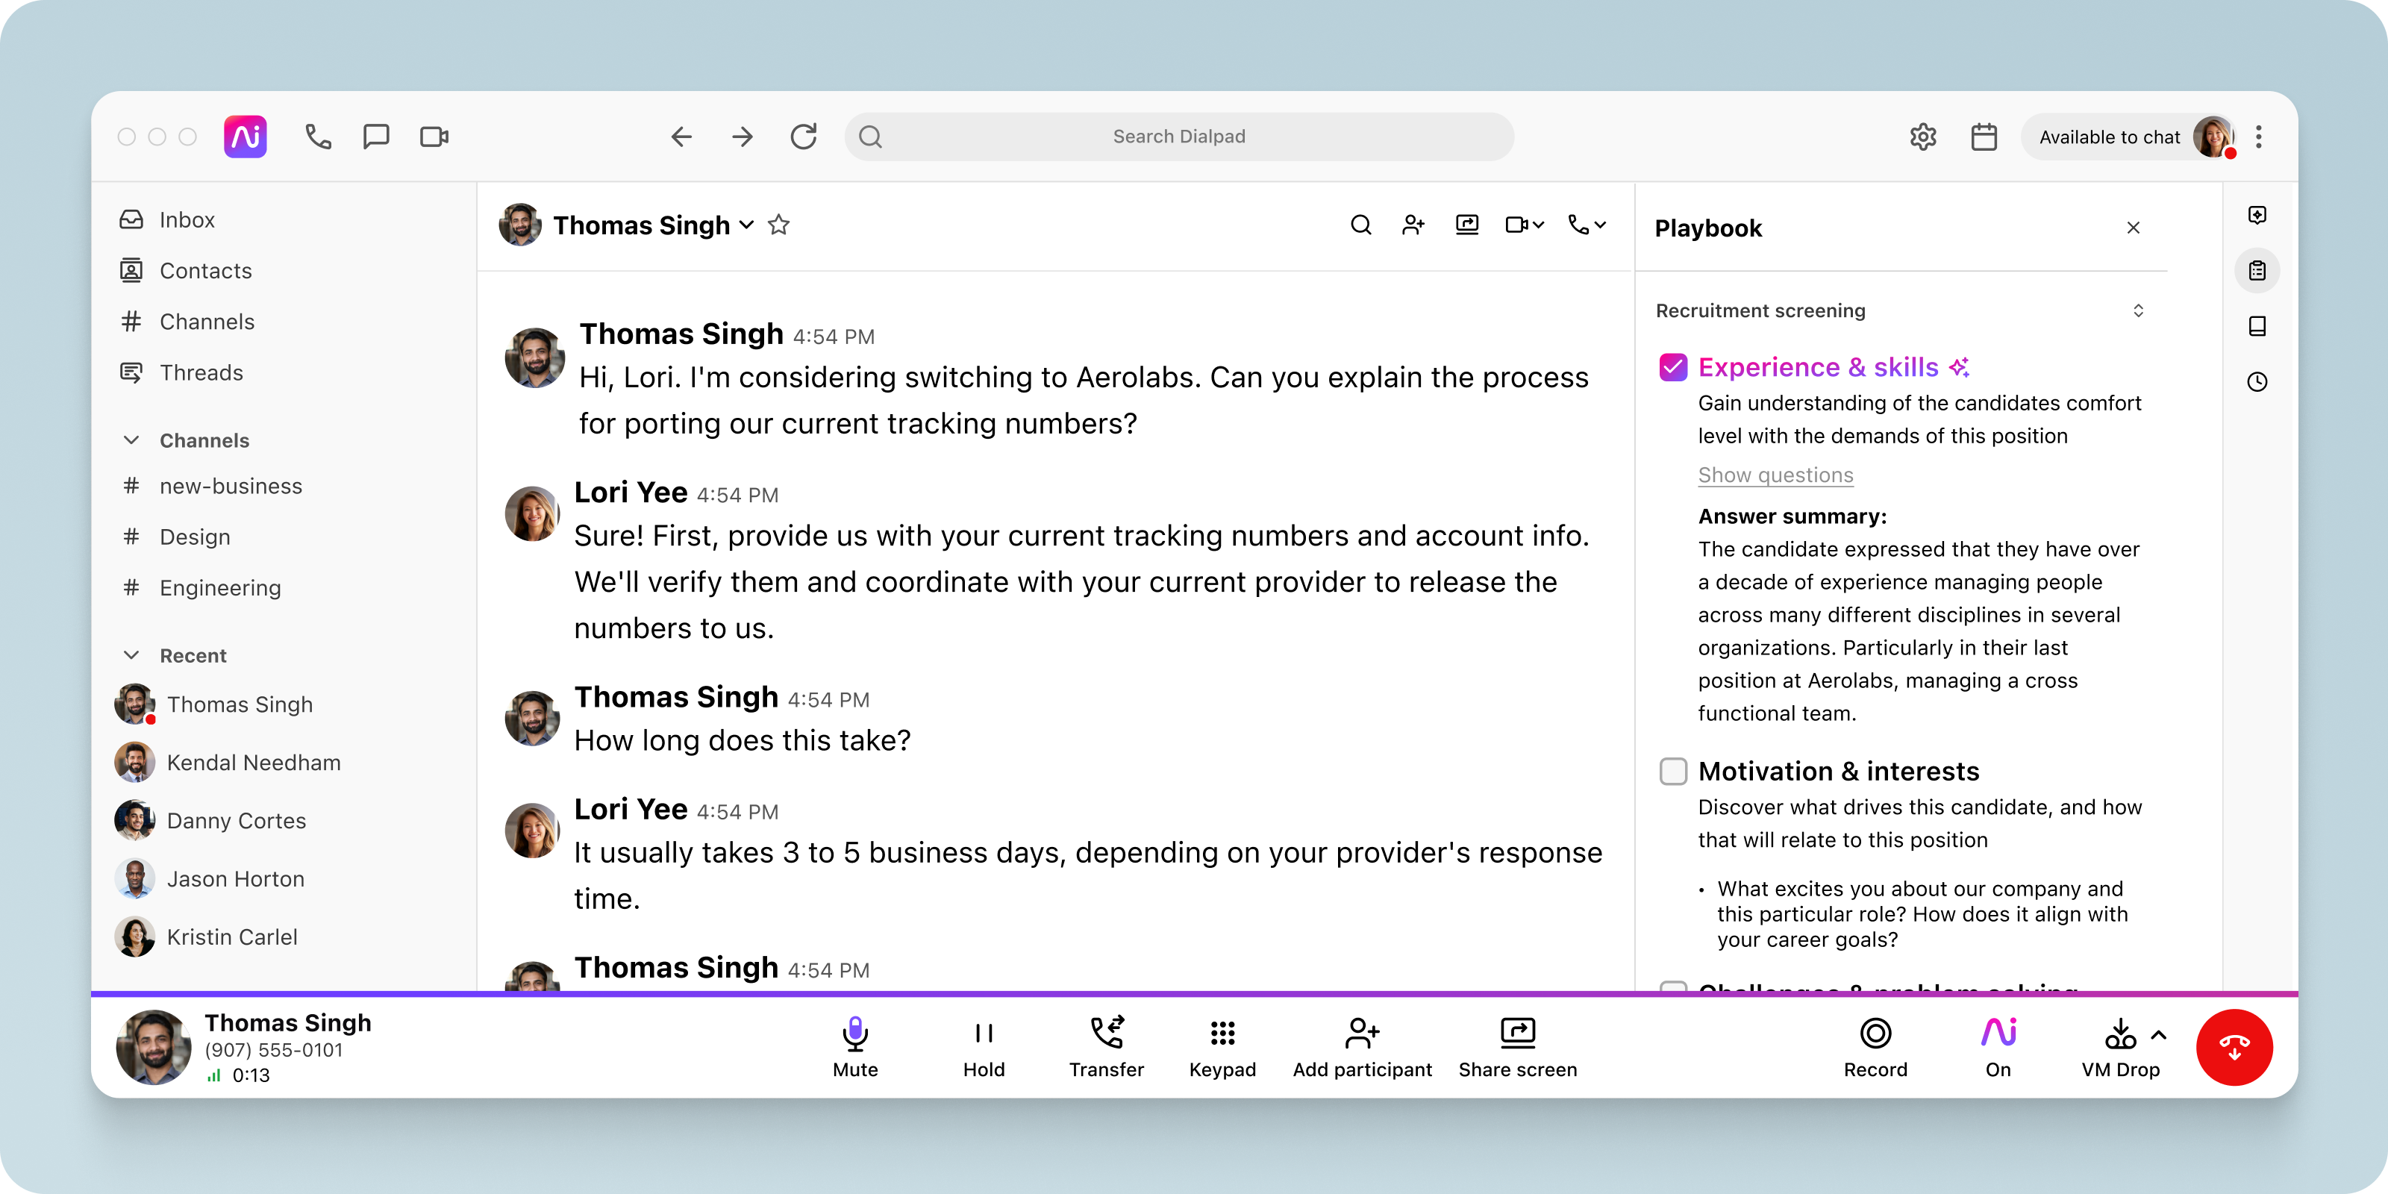Image resolution: width=2388 pixels, height=1194 pixels.
Task: Switch to the Contacts sidebar item
Action: pos(205,271)
